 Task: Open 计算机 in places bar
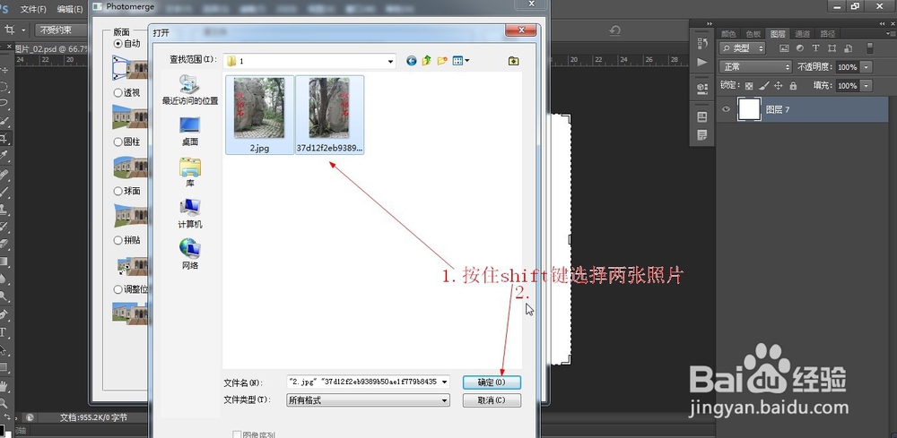click(190, 213)
